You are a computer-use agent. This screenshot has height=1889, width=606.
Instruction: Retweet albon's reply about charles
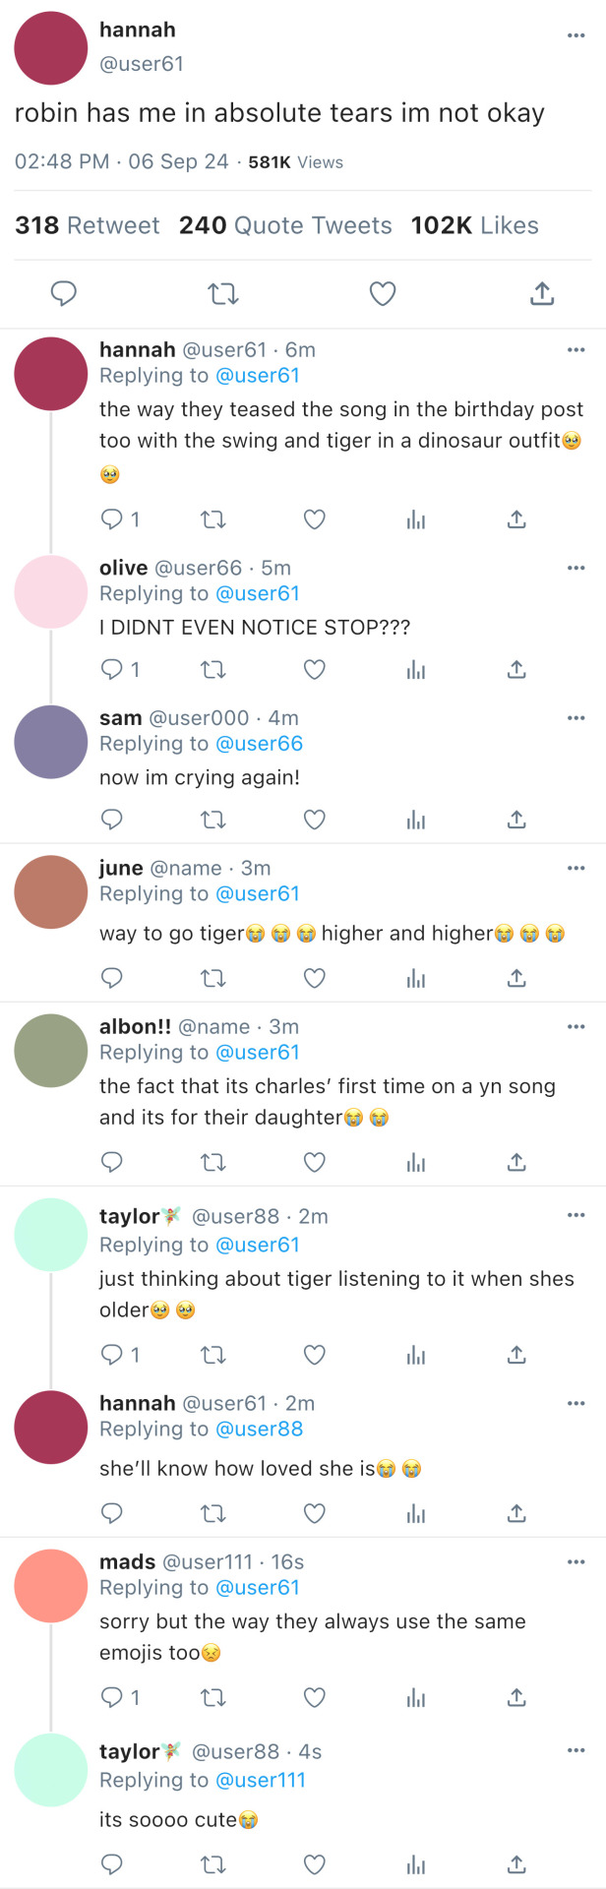(x=212, y=1162)
